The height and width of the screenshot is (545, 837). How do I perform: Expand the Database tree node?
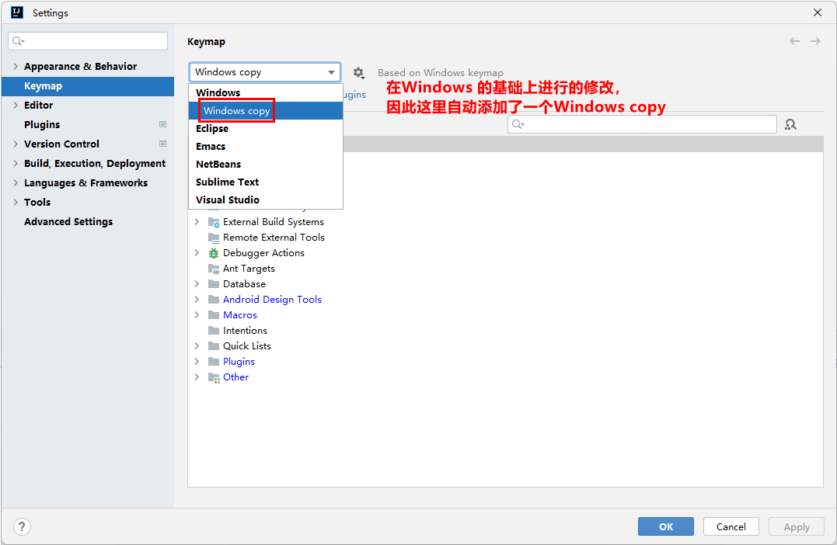[x=197, y=283]
